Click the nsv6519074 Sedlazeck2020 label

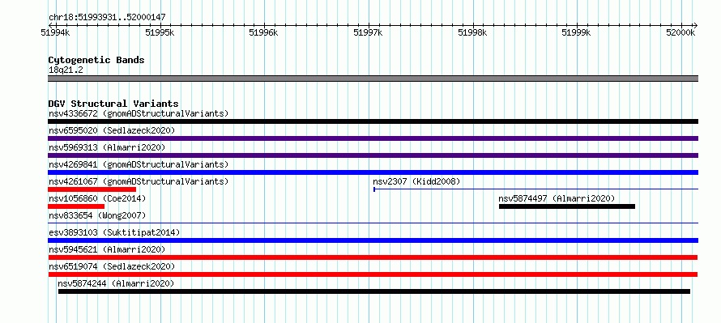[112, 266]
